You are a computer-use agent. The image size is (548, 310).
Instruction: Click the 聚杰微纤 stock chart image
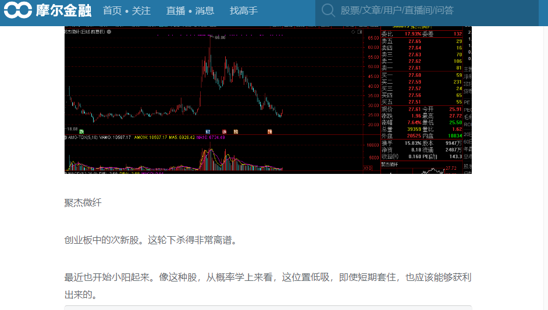click(268, 100)
